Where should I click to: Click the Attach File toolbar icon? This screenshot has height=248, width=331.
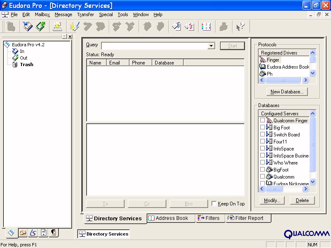(x=177, y=26)
